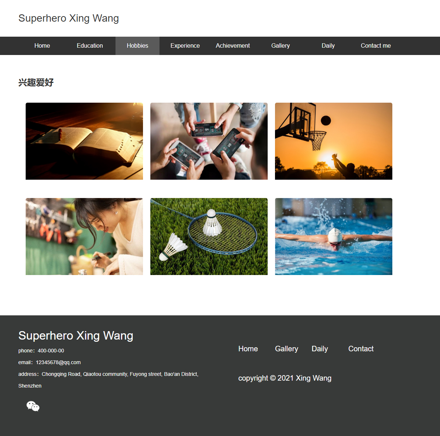Image resolution: width=440 pixels, height=436 pixels.
Task: Navigate to the Achievement section
Action: pos(233,46)
